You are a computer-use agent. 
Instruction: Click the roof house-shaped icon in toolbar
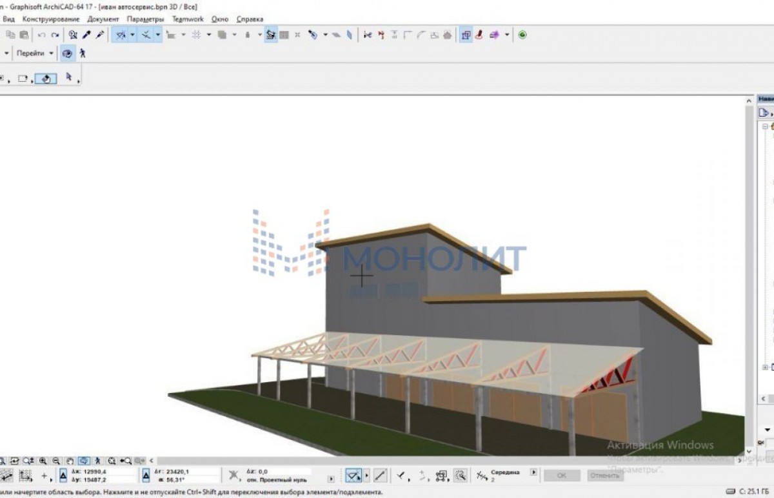point(448,35)
